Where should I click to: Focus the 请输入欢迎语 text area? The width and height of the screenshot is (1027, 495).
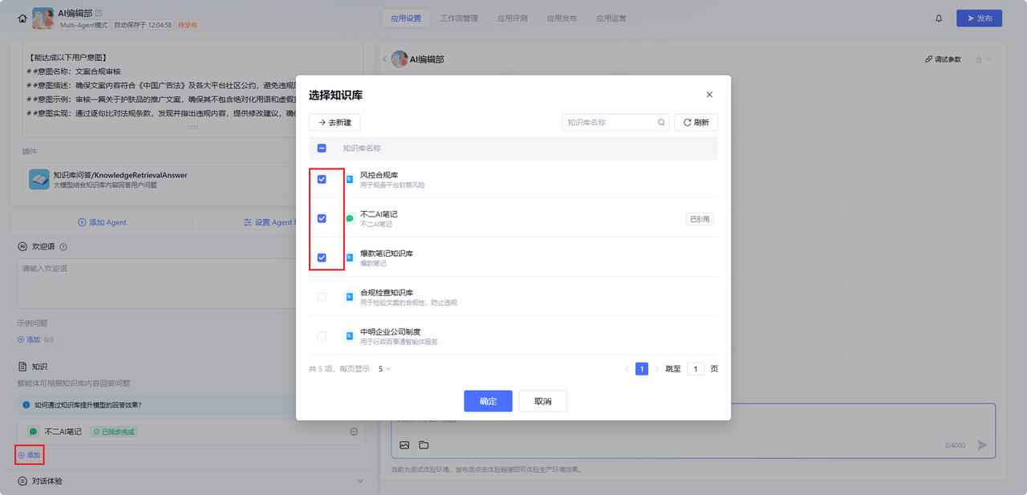click(191, 284)
